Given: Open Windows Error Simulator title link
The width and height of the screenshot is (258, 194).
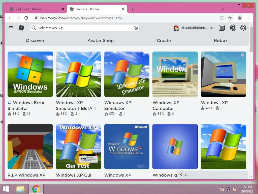Looking at the screenshot, I should pyautogui.click(x=26, y=105).
